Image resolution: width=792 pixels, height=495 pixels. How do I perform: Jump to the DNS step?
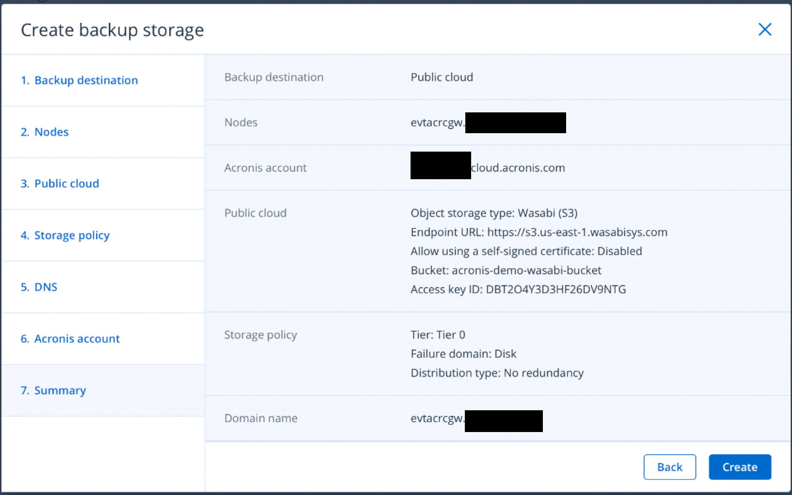39,287
